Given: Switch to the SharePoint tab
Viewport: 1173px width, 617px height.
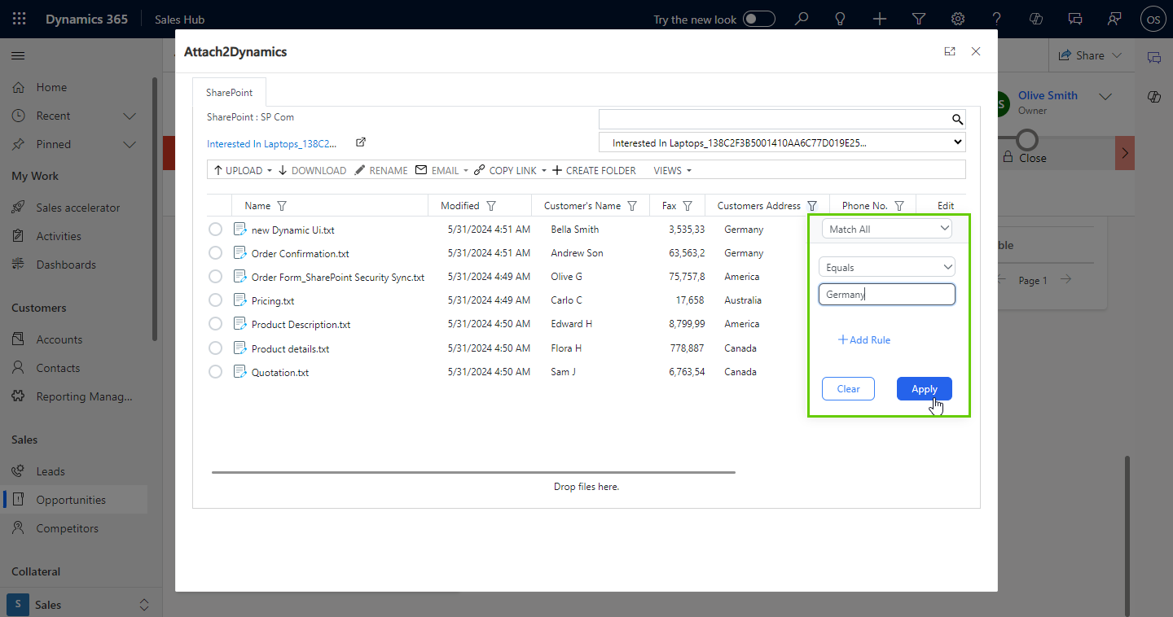Looking at the screenshot, I should click(229, 93).
